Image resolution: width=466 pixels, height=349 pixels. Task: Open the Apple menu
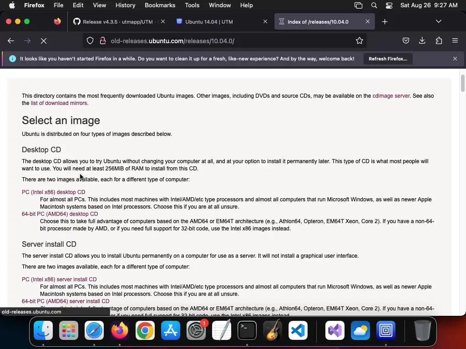12,5
